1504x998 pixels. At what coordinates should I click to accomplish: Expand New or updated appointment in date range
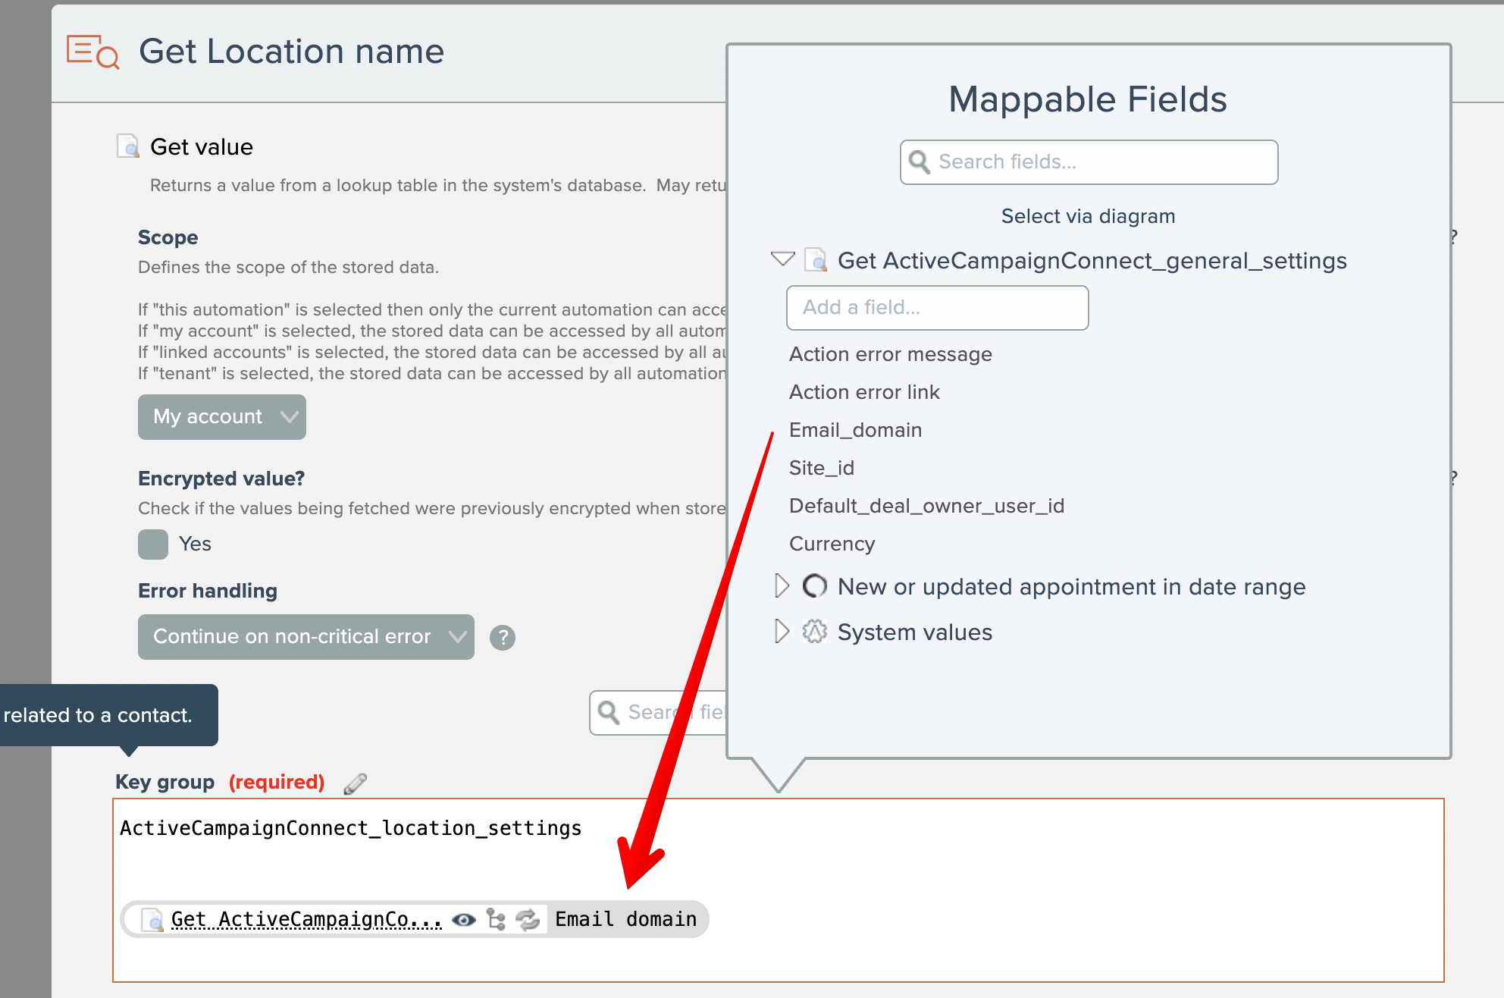coord(782,586)
